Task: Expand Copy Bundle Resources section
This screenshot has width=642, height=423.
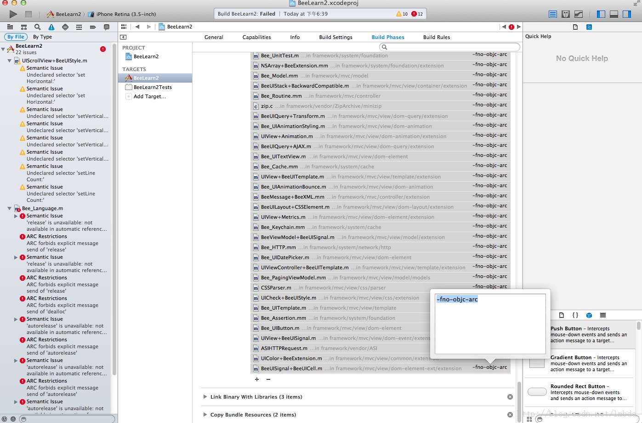Action: [205, 415]
